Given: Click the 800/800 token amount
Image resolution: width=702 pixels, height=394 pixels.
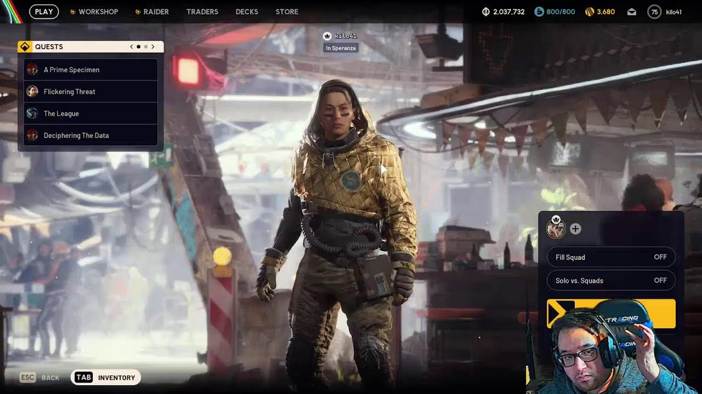Looking at the screenshot, I should [x=561, y=11].
